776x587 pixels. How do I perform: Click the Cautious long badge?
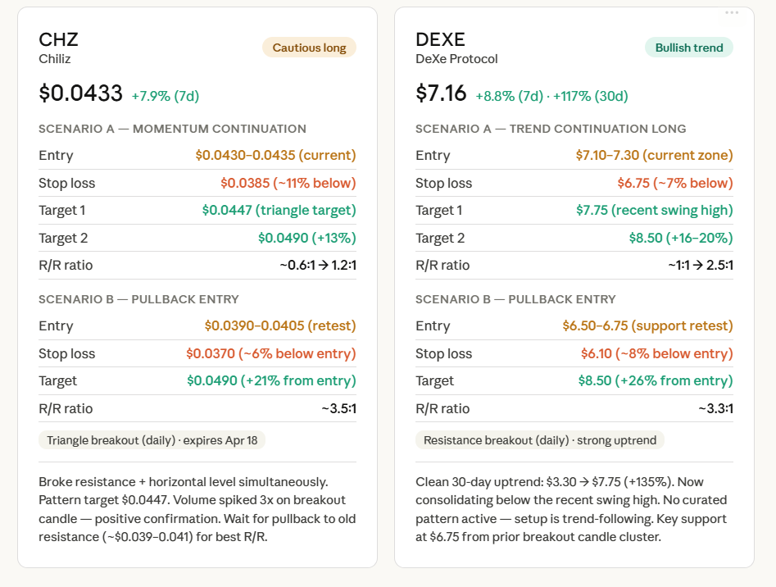point(309,48)
